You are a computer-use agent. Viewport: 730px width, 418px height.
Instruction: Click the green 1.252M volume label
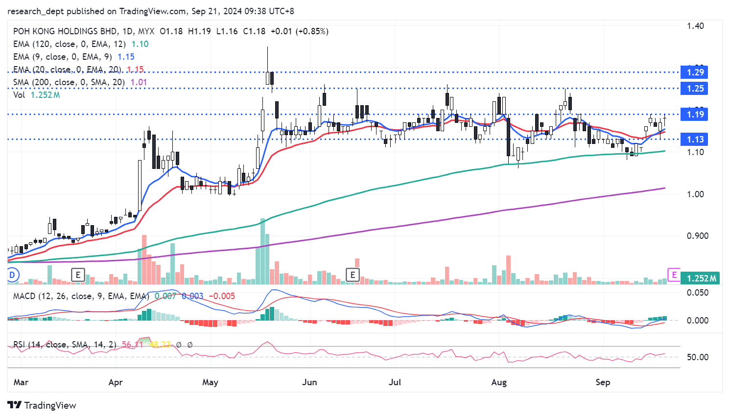pos(701,278)
